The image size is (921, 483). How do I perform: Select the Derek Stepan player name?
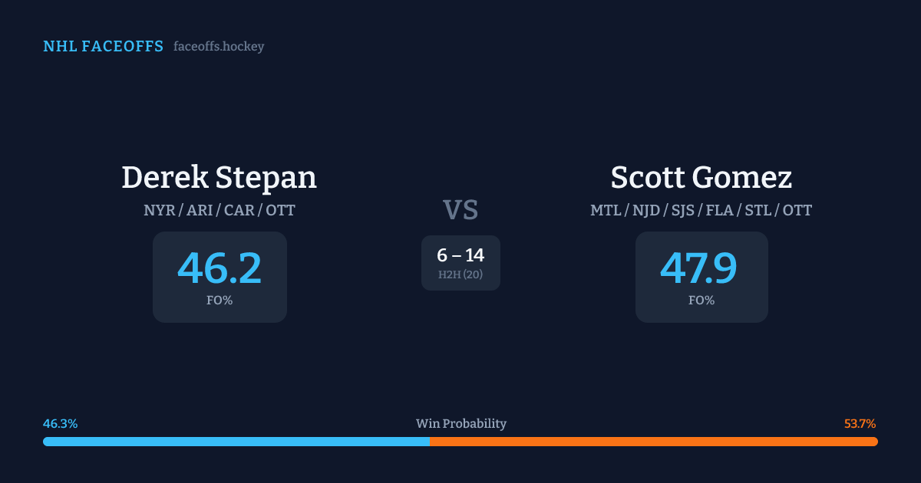coord(219,177)
